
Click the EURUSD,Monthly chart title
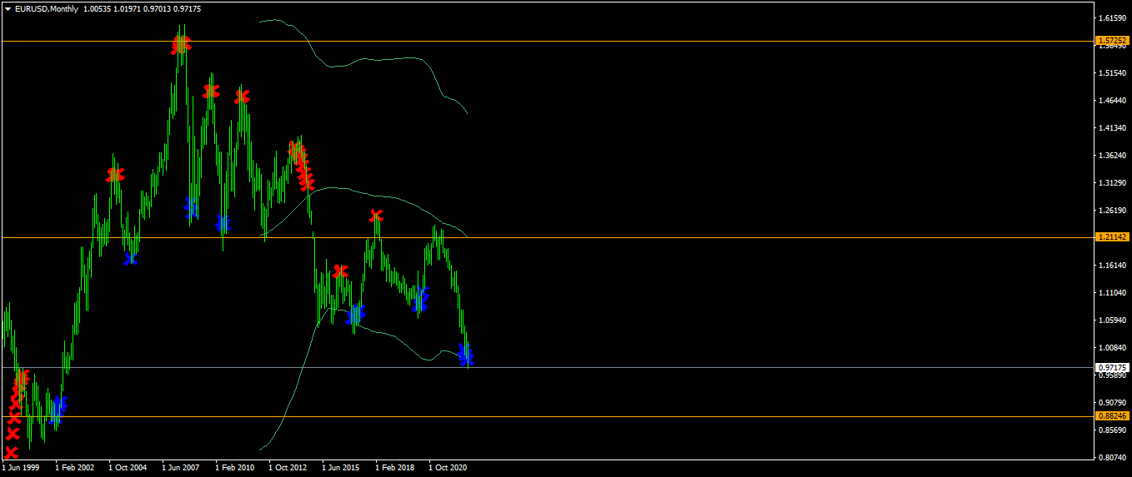coord(47,9)
